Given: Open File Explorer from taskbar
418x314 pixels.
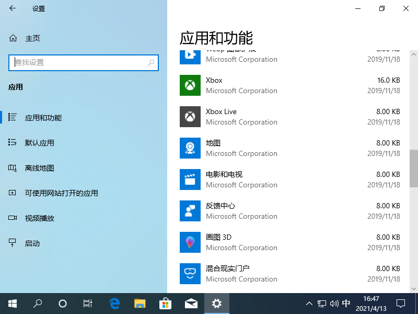Looking at the screenshot, I should [x=140, y=304].
